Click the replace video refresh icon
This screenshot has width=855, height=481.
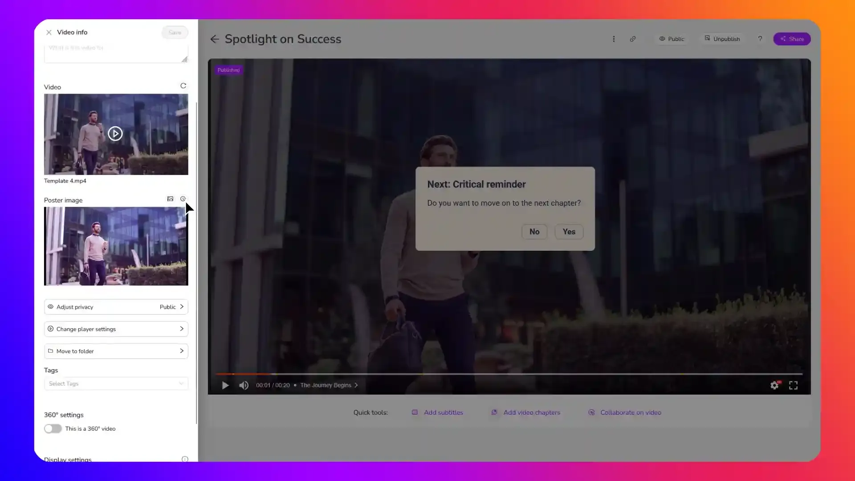click(x=183, y=86)
